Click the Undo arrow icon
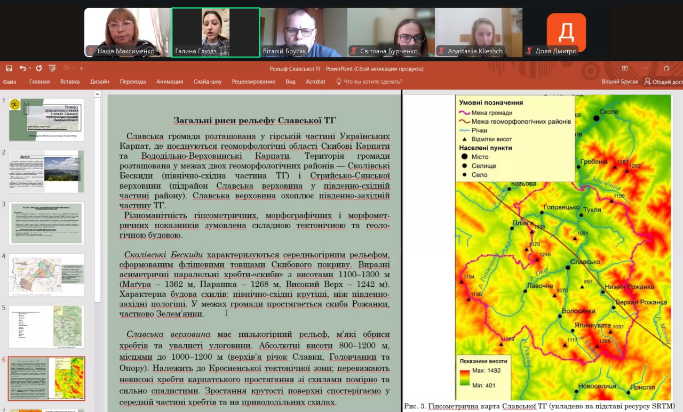The image size is (683, 412). [x=22, y=68]
